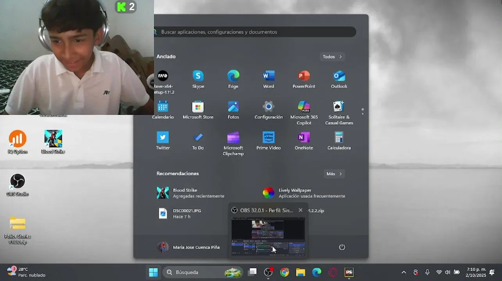Open Police Stories zip on desktop

(x=18, y=230)
